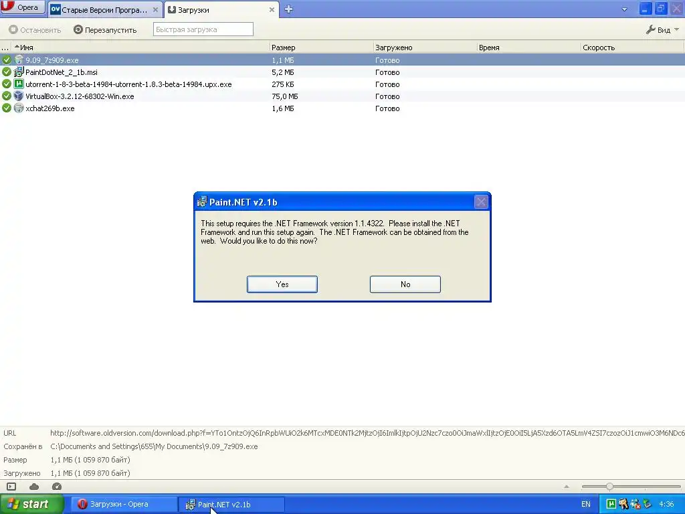
Task: Click the 75,0 МБ size cell
Action: pyautogui.click(x=285, y=96)
